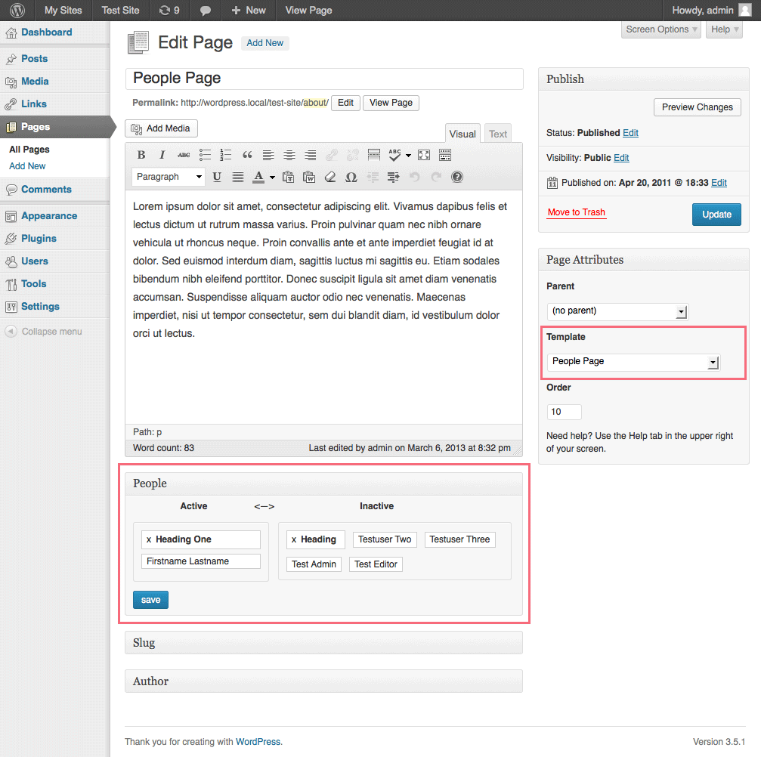Open the New content menu in admin bar
The image size is (761, 757).
click(249, 10)
